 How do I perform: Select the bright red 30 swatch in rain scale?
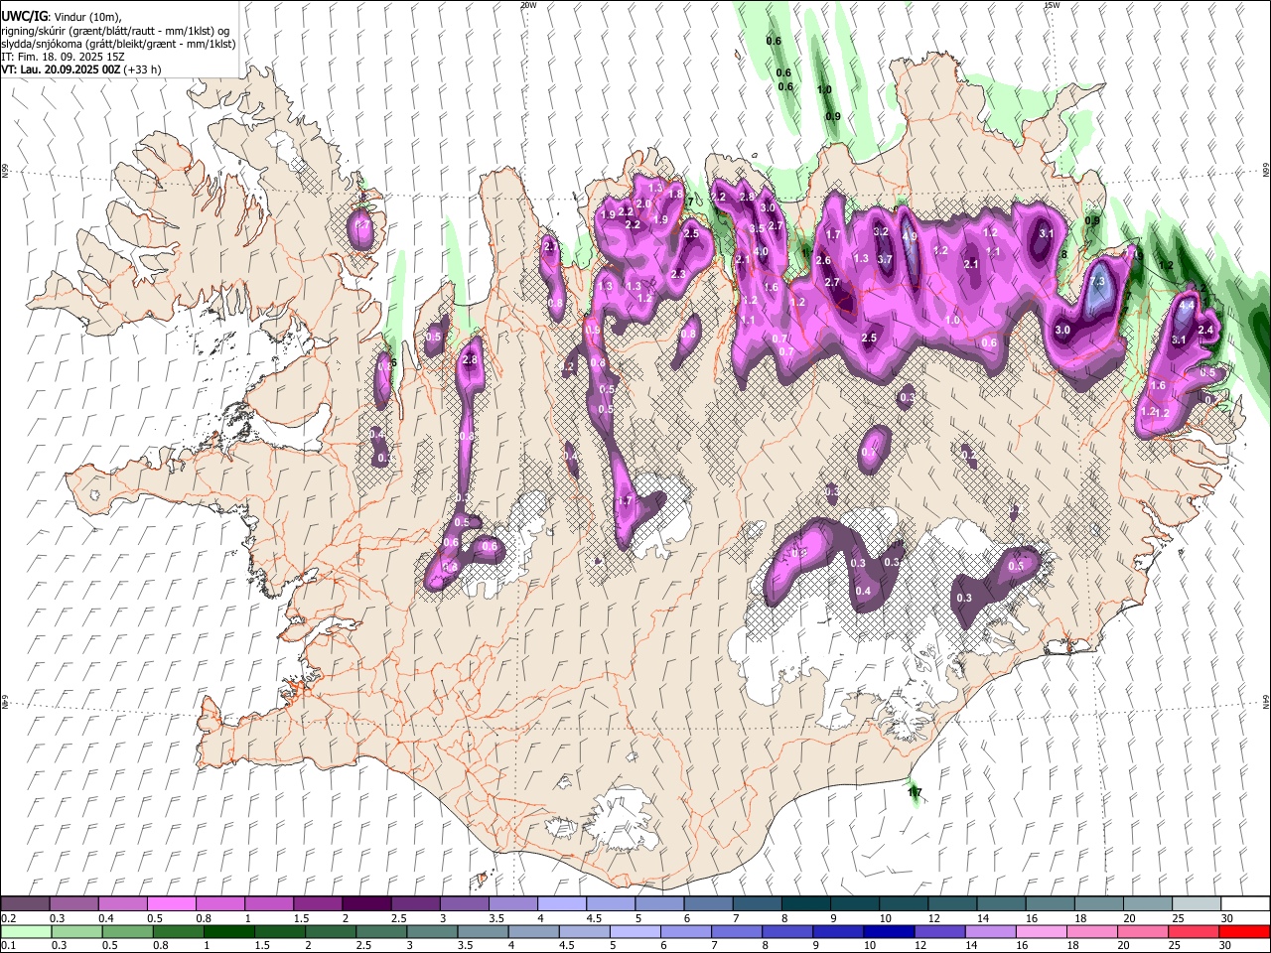click(x=1244, y=931)
